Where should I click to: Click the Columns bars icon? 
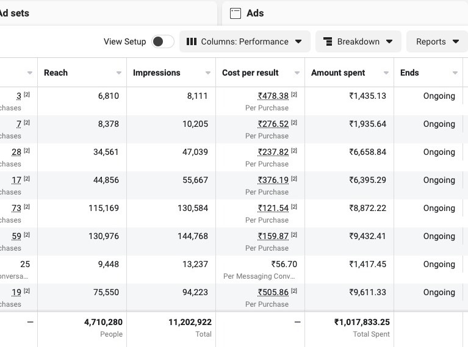point(191,41)
